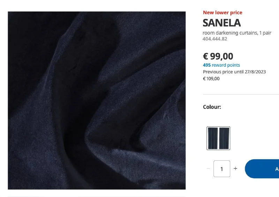Click the divider line under the price section
The width and height of the screenshot is (279, 197).
tap(241, 94)
